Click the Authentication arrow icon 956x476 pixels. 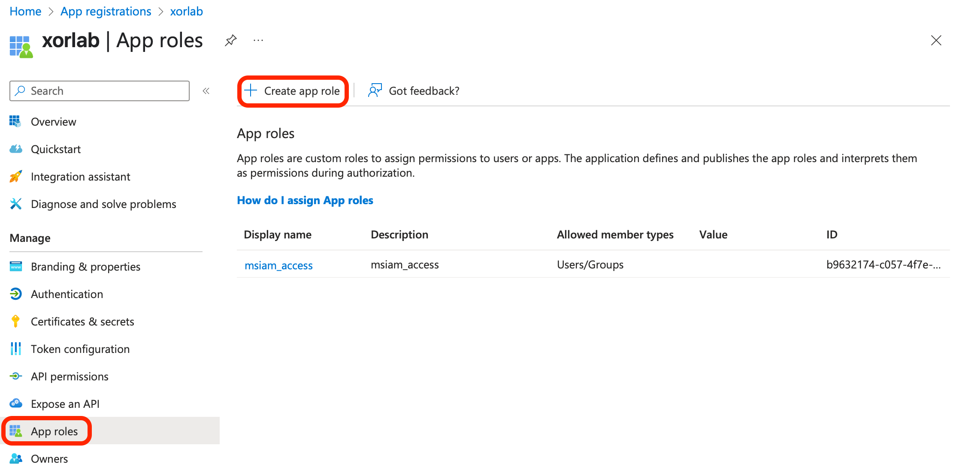15,294
